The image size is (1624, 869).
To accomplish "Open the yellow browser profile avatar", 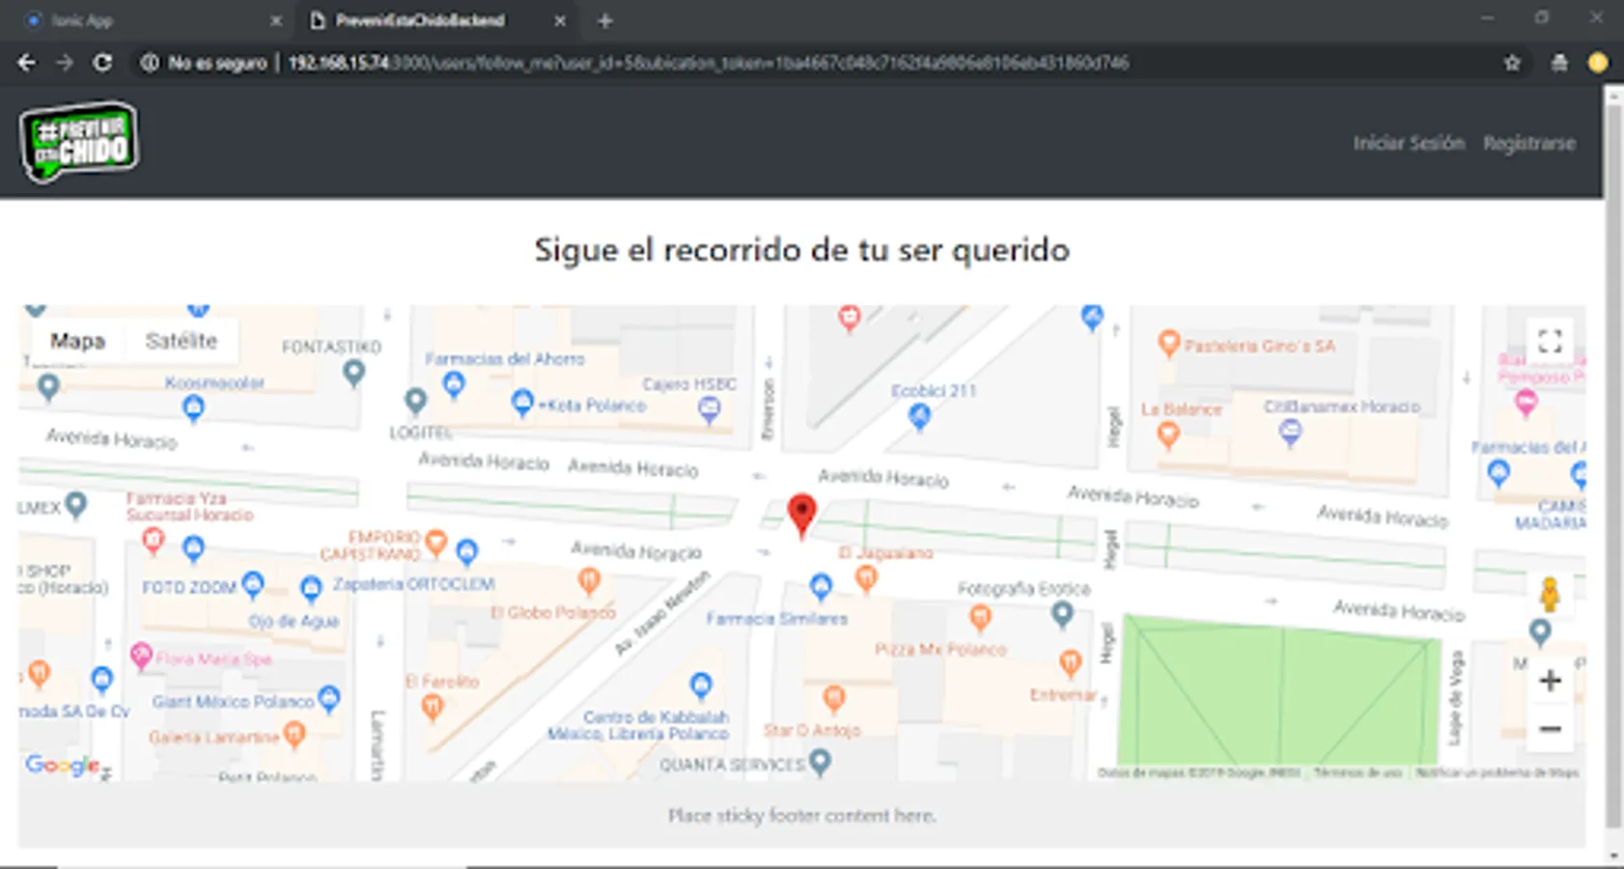I will (x=1598, y=63).
